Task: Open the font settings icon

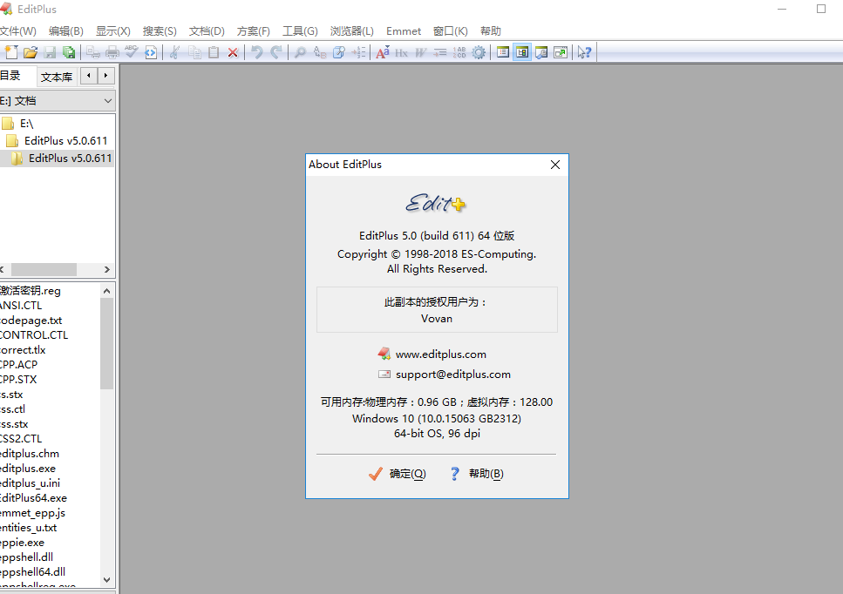Action: [382, 52]
